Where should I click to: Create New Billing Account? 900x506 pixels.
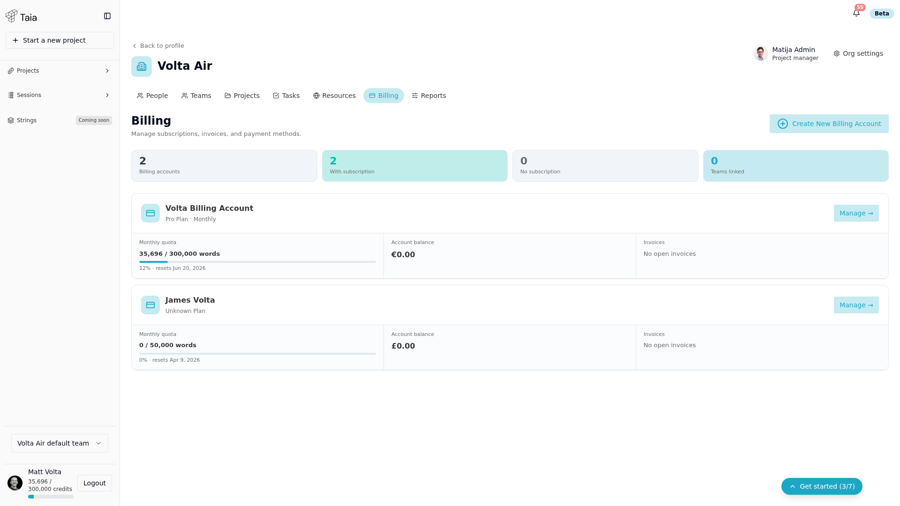[x=829, y=124]
